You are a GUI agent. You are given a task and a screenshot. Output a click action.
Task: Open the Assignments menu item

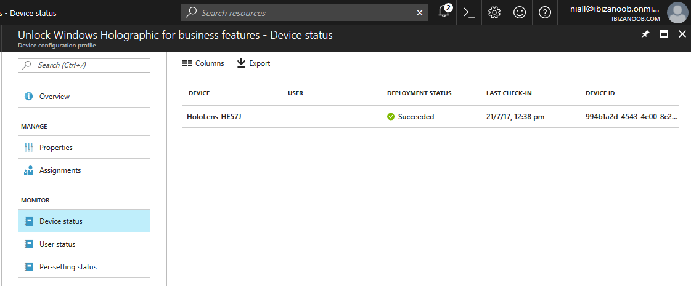point(84,170)
